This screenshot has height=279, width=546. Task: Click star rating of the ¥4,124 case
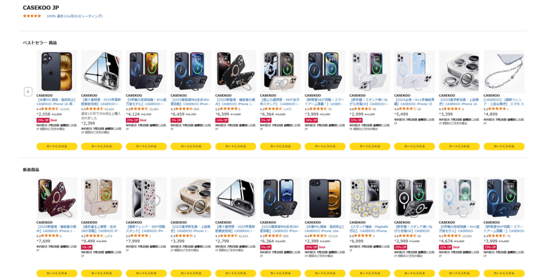point(139,109)
